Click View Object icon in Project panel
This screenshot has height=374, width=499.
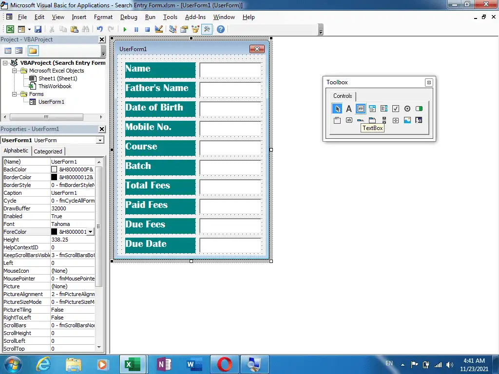tap(19, 51)
